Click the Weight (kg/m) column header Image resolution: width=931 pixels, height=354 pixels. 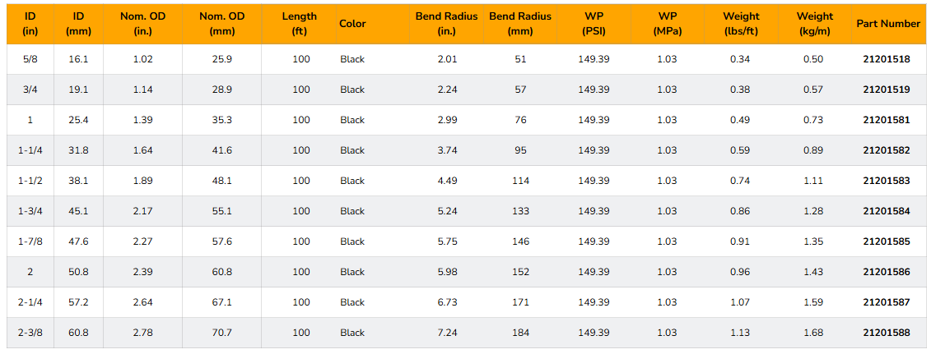(x=815, y=25)
